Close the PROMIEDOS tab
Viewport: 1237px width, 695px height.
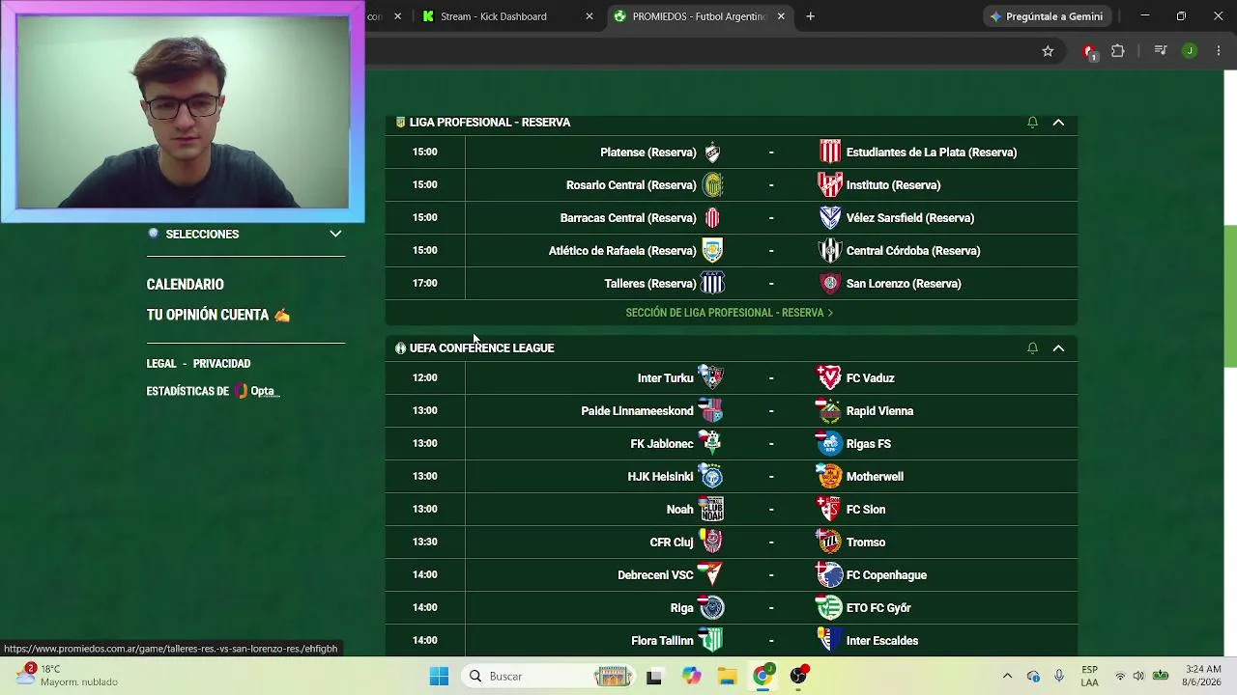781,16
